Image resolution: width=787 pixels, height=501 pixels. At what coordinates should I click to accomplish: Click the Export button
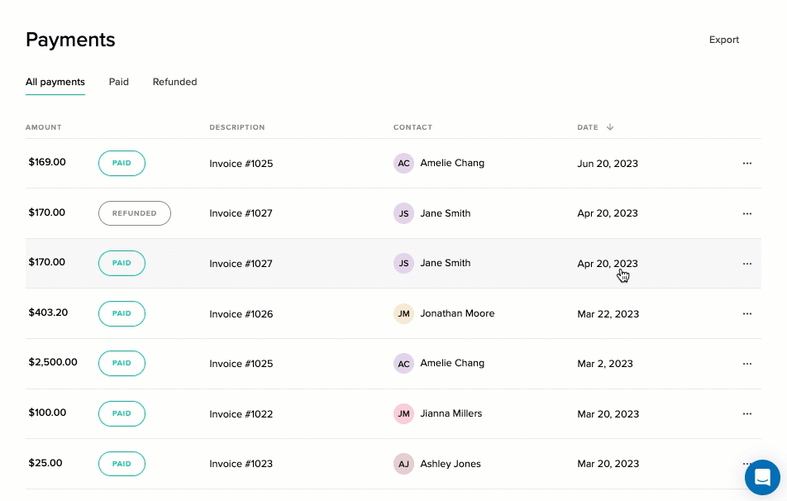click(724, 40)
